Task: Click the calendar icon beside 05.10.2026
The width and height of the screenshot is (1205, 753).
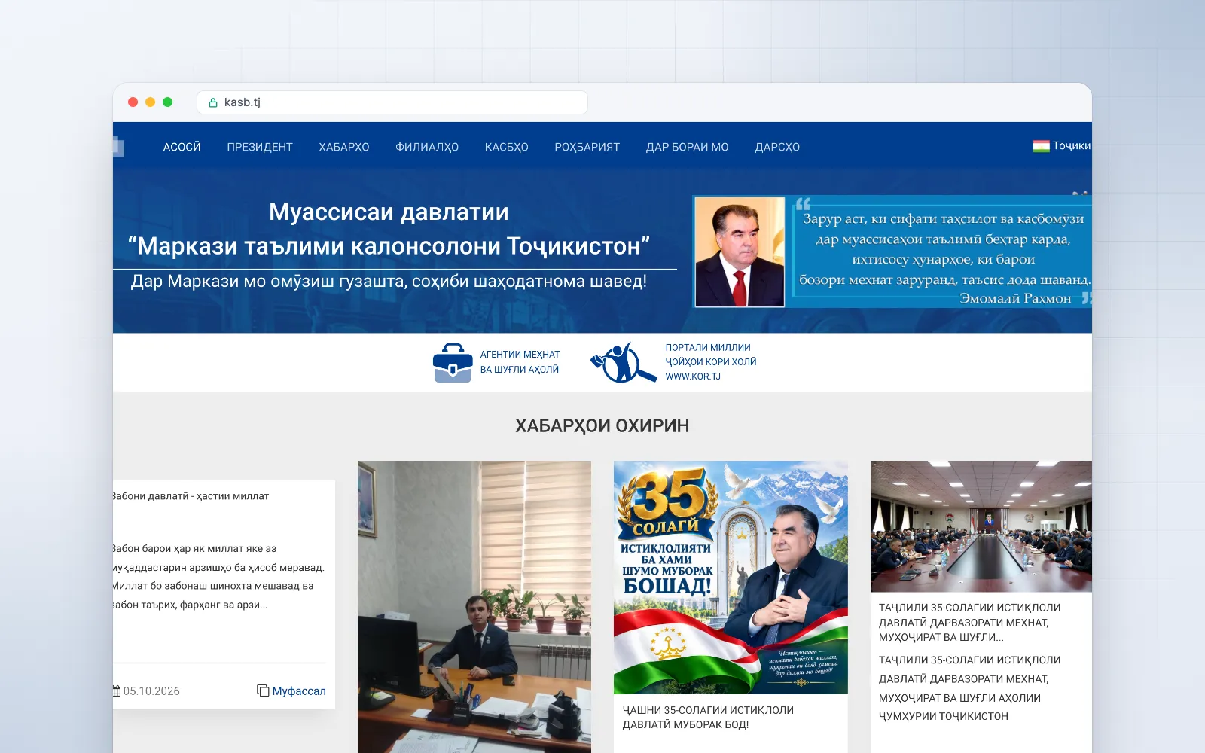Action: (x=117, y=691)
